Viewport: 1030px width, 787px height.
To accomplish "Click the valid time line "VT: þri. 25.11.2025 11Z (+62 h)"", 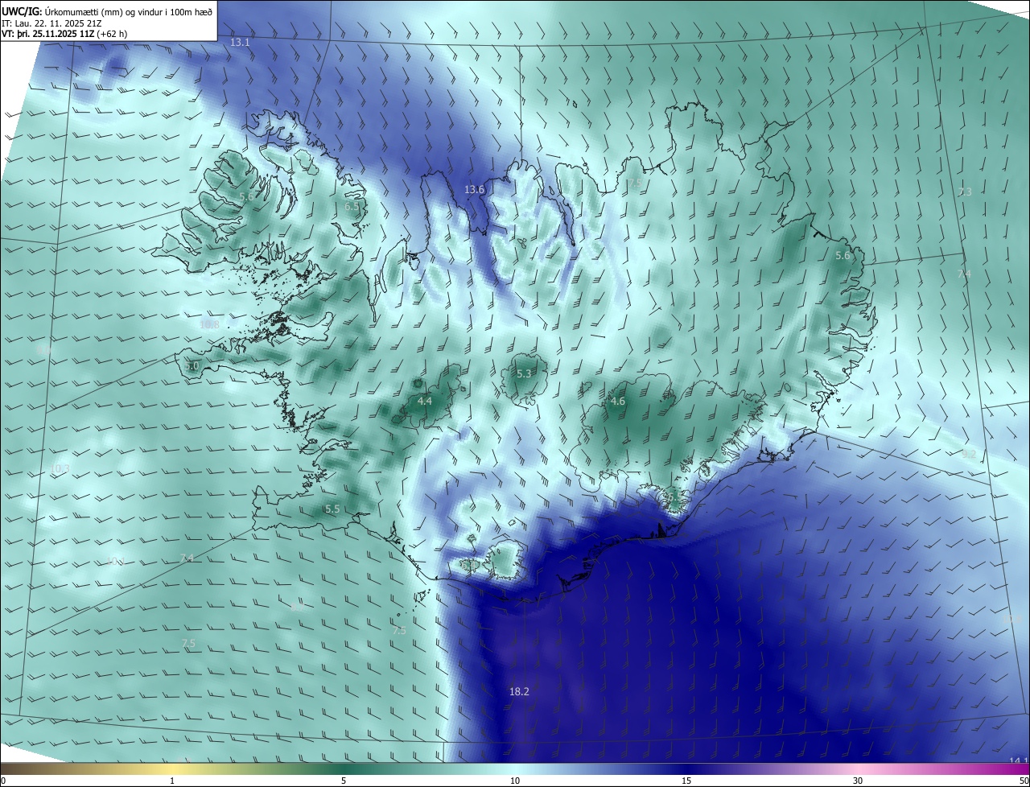I will tap(64, 34).
